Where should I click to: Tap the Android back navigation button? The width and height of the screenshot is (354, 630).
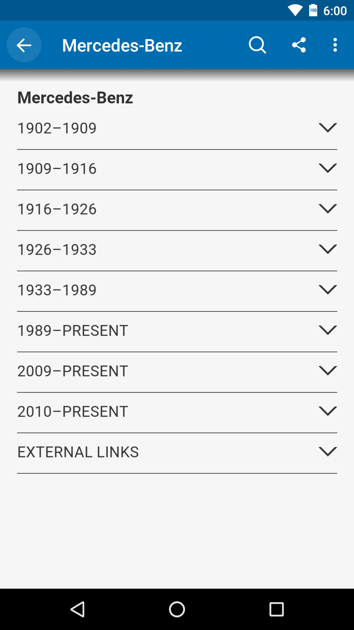pyautogui.click(x=78, y=609)
